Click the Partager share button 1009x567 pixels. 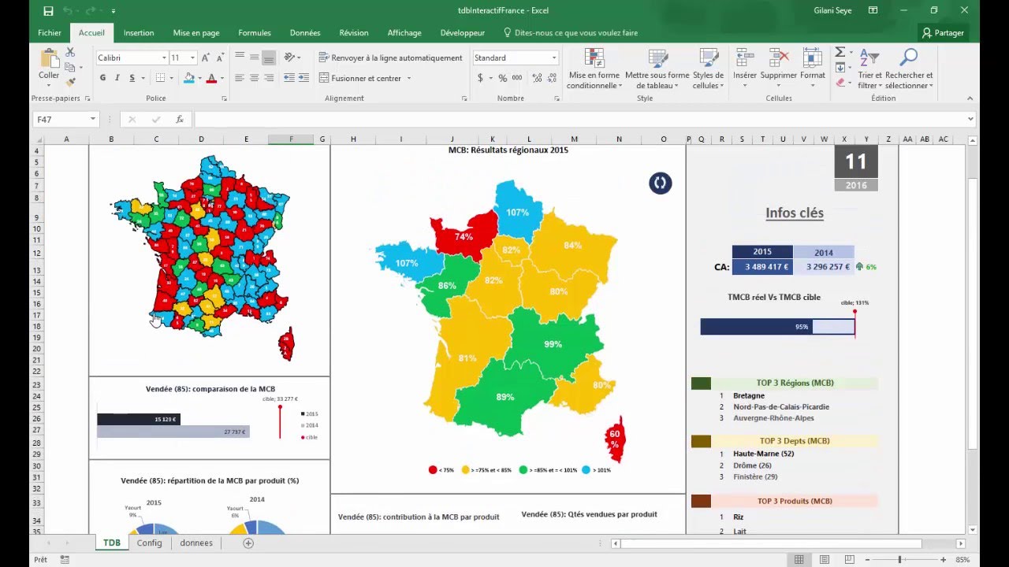coord(943,33)
